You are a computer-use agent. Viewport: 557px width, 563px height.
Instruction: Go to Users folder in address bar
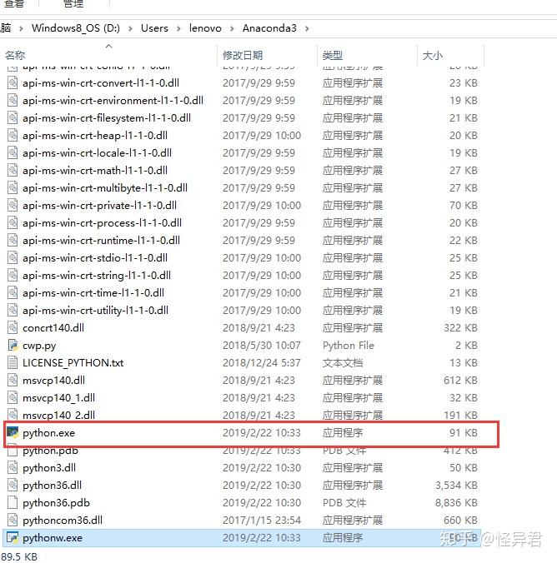coord(154,28)
